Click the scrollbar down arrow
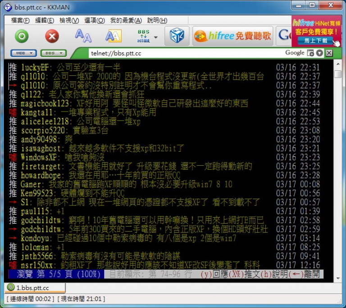The image size is (346, 308). coord(338,278)
